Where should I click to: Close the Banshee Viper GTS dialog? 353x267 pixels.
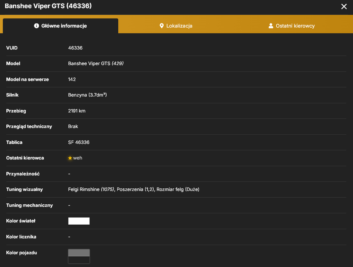[344, 6]
